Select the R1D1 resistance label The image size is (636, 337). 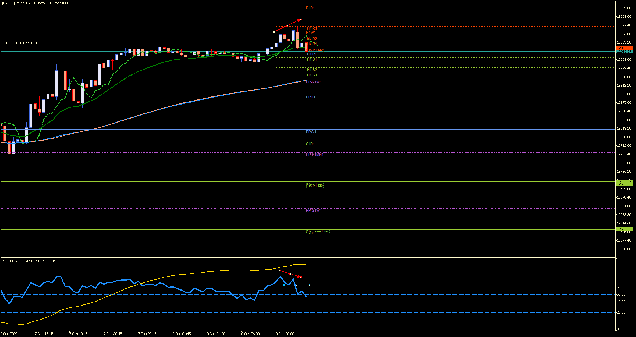(310, 8)
